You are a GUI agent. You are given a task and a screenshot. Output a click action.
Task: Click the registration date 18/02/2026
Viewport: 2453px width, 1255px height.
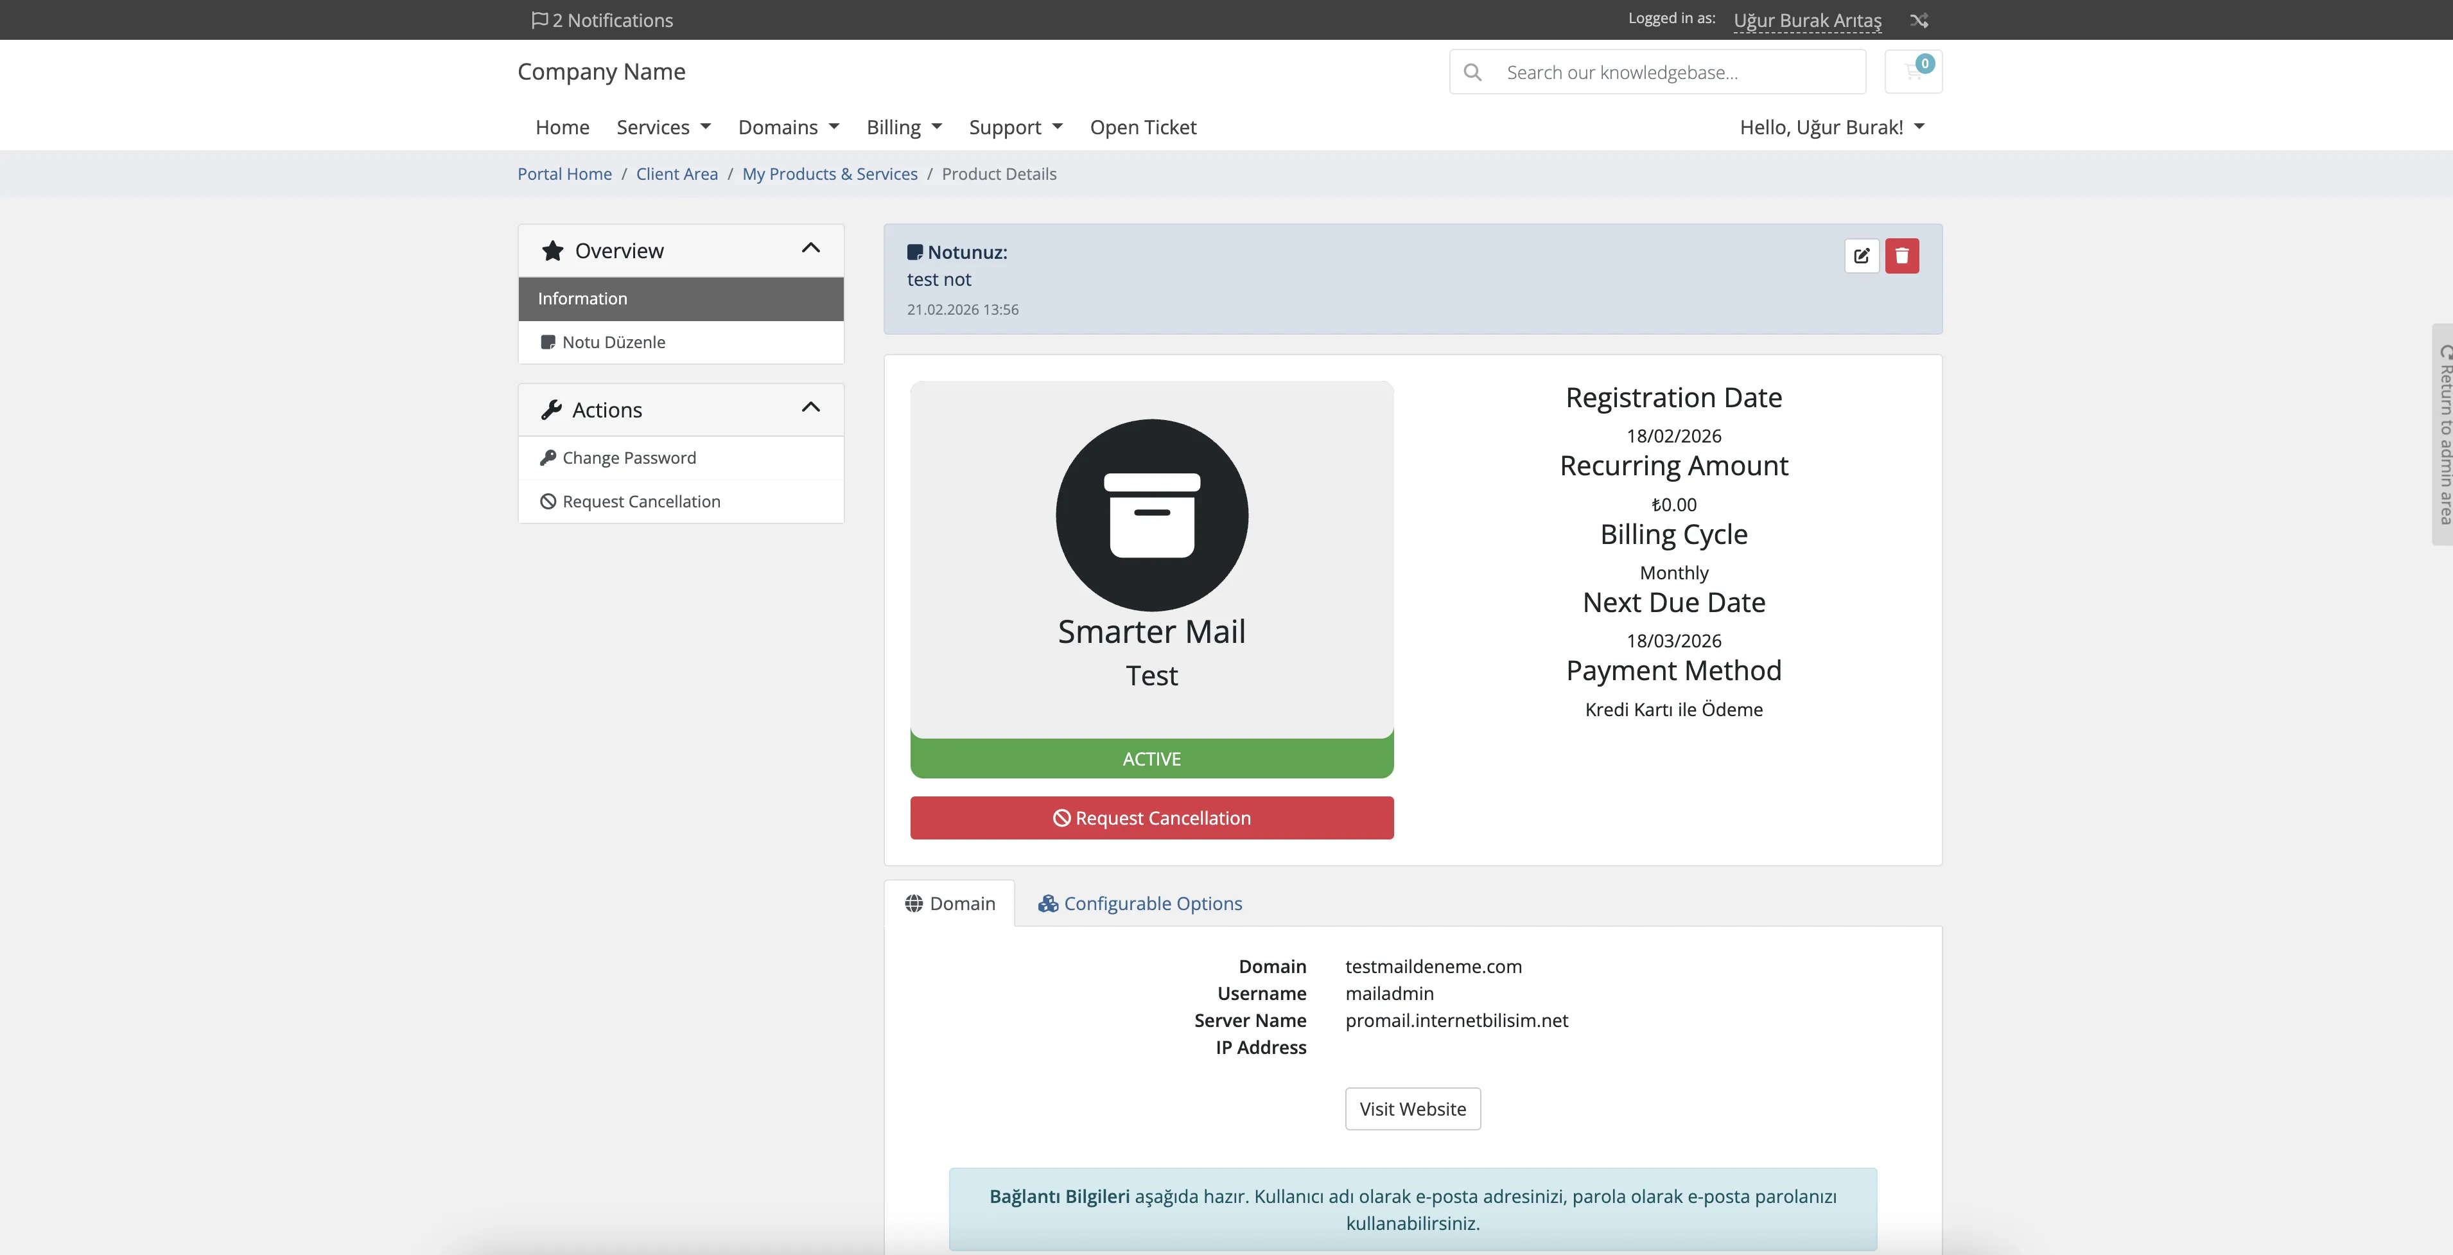click(x=1673, y=436)
